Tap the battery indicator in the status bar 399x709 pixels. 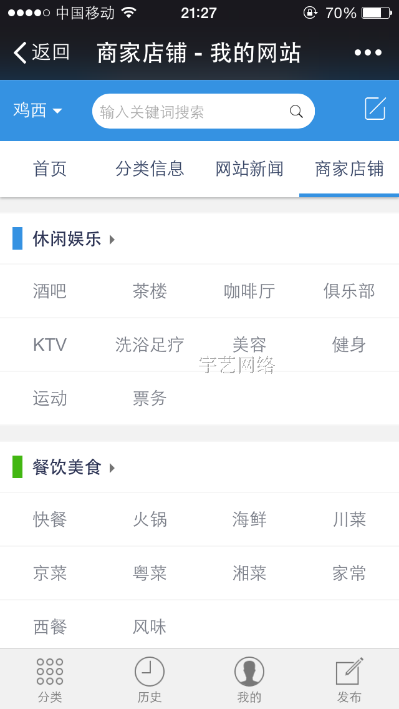tap(377, 12)
